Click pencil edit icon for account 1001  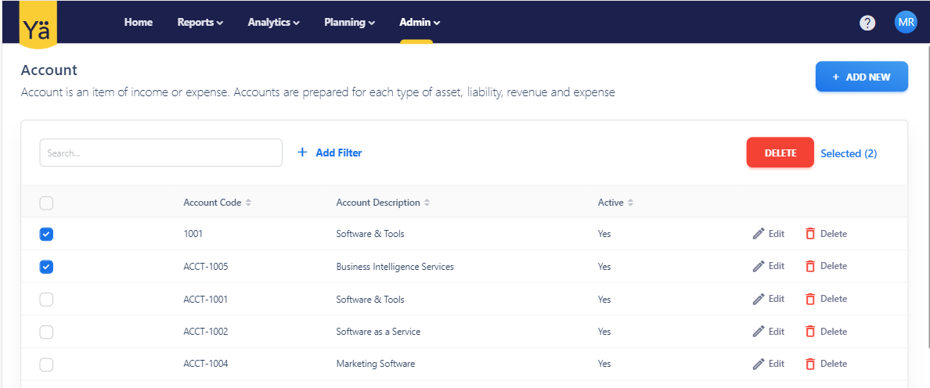coord(759,234)
